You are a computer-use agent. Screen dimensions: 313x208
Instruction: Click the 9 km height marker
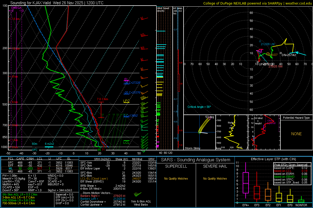coord(15,77)
